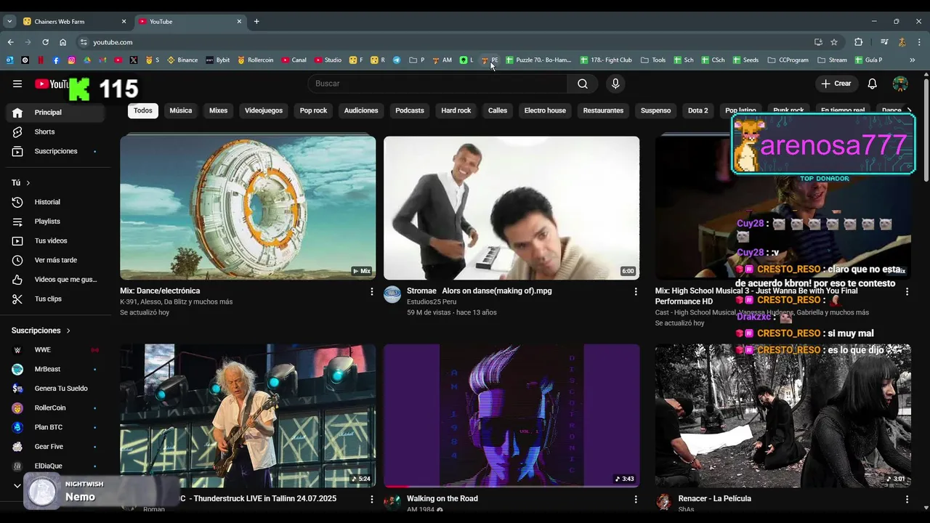Open options for High School Musical mix

907,291
